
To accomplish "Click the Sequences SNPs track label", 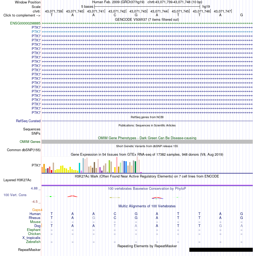I will (32, 131).
